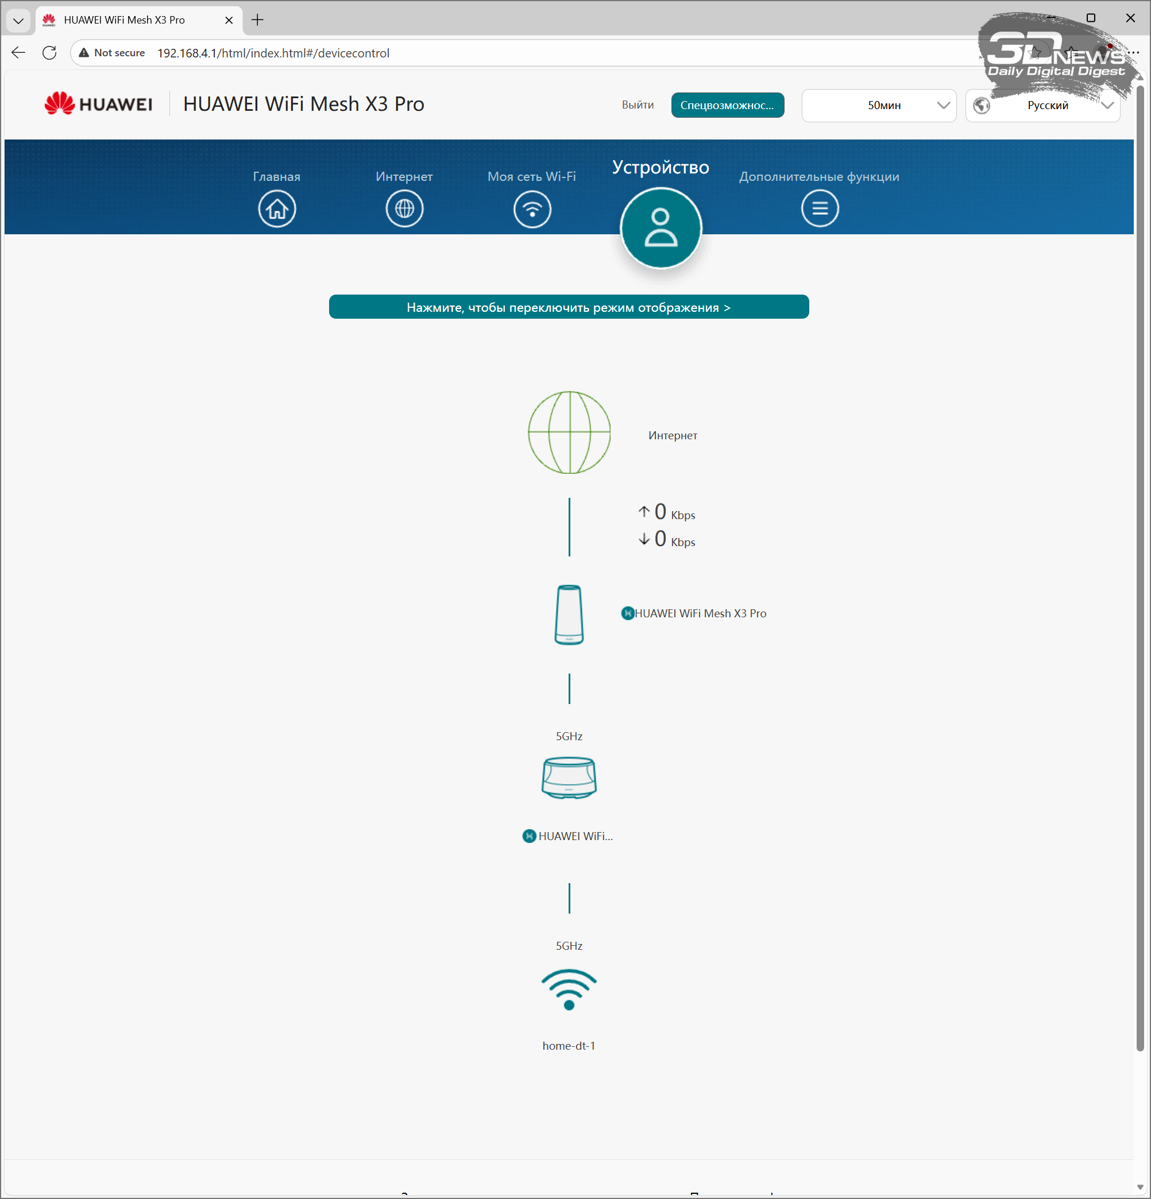This screenshot has width=1151, height=1199.
Task: Open Дополнительные функции menu icon
Action: (820, 208)
